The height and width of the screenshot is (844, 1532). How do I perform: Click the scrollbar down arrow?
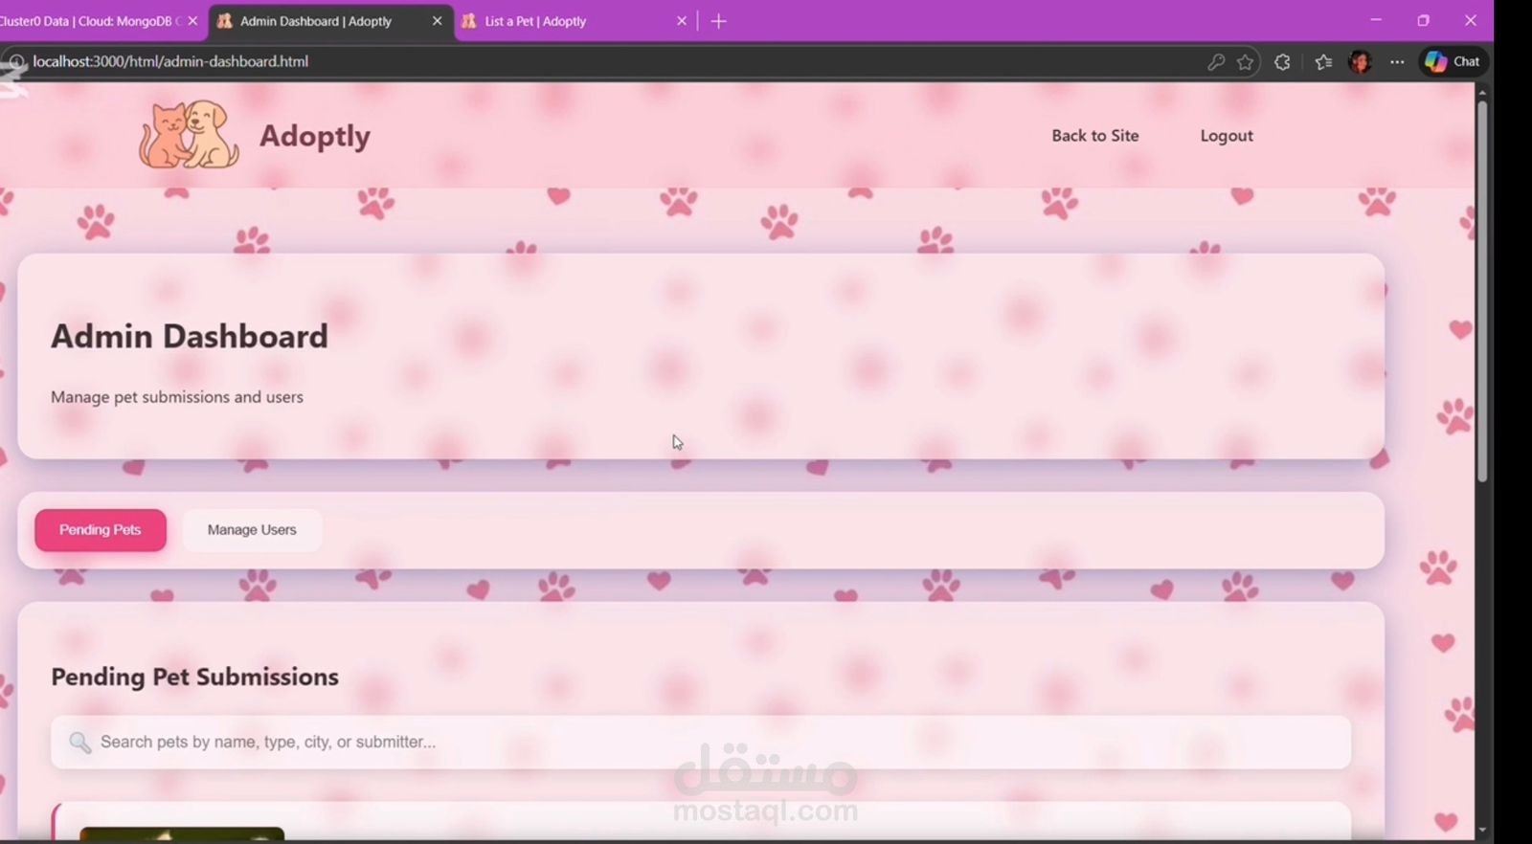point(1482,831)
